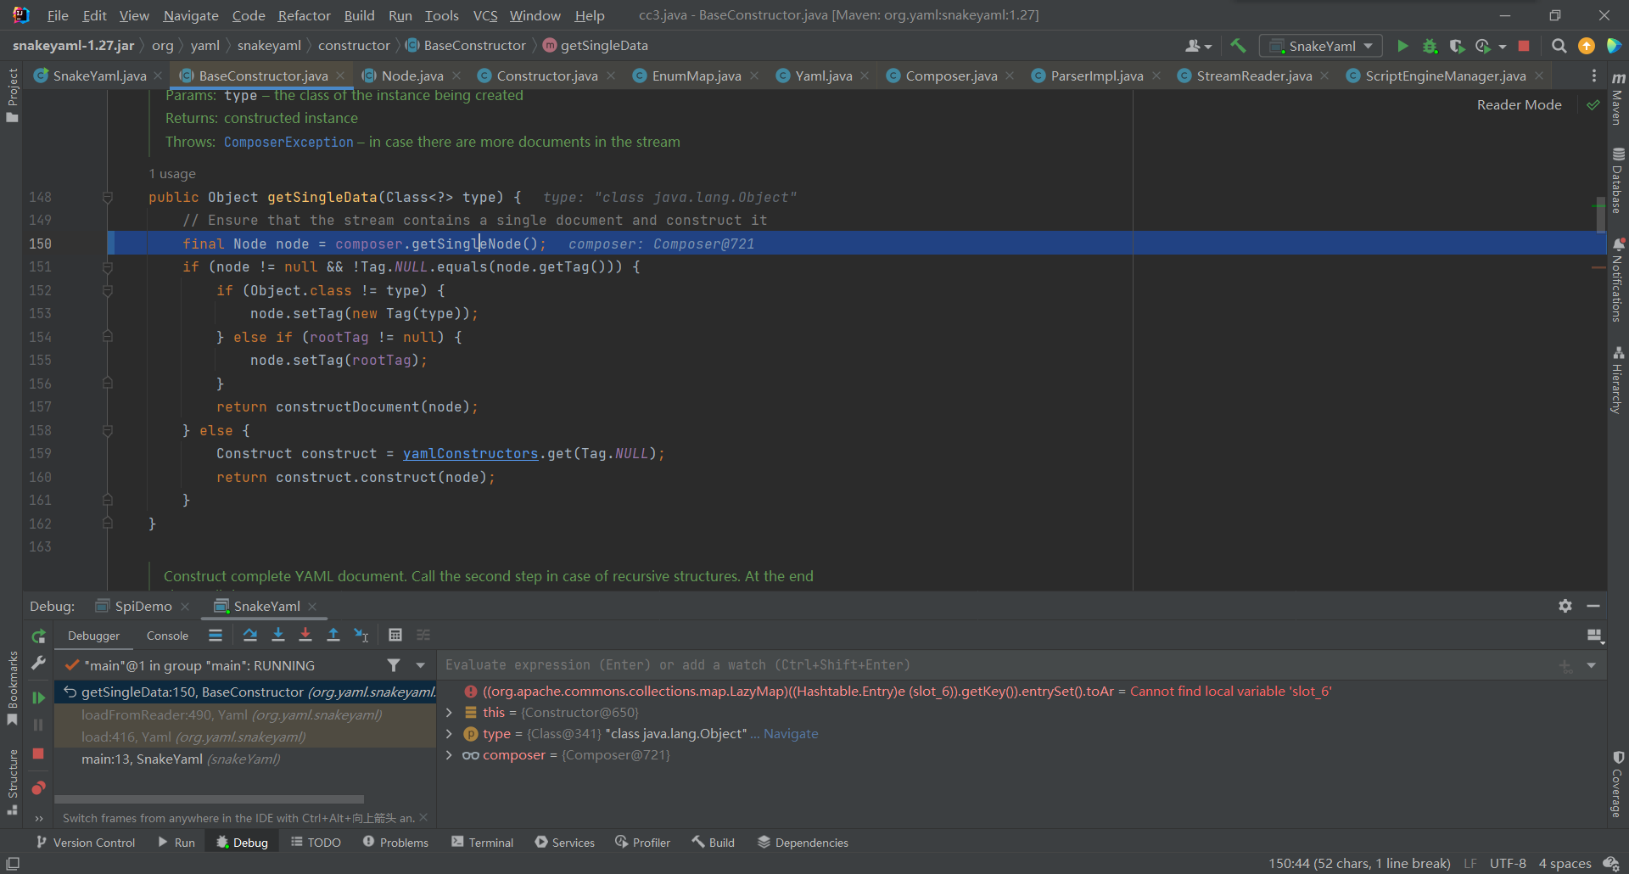
Task: Close the BaseConstructor.java tab
Action: [x=340, y=76]
